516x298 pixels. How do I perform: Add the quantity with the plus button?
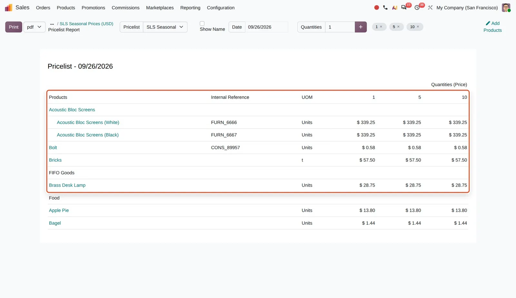[x=361, y=27]
